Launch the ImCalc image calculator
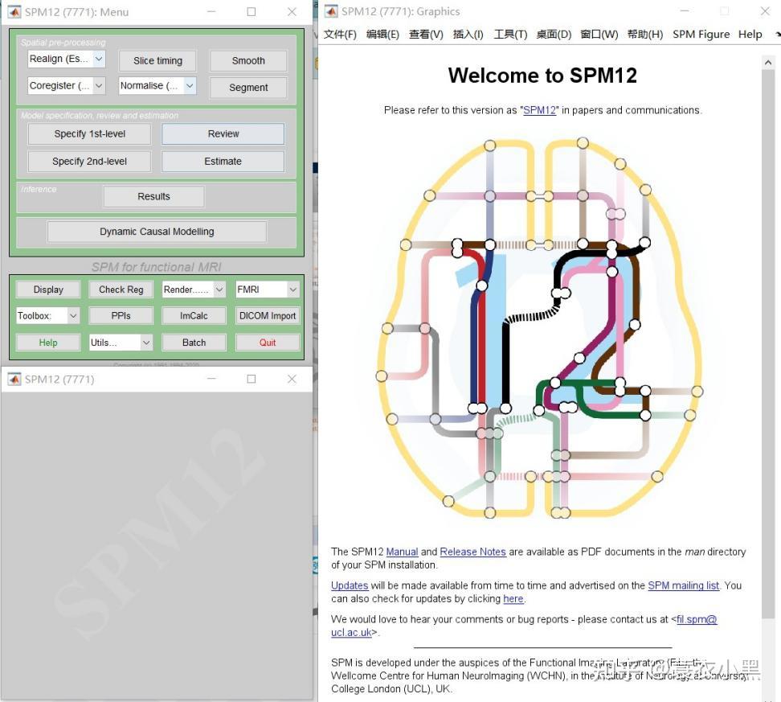Viewport: 781px width, 702px height. [193, 315]
